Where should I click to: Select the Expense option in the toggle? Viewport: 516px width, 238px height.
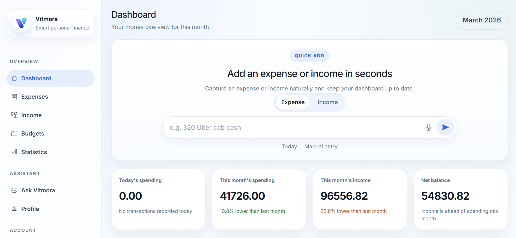pyautogui.click(x=293, y=102)
